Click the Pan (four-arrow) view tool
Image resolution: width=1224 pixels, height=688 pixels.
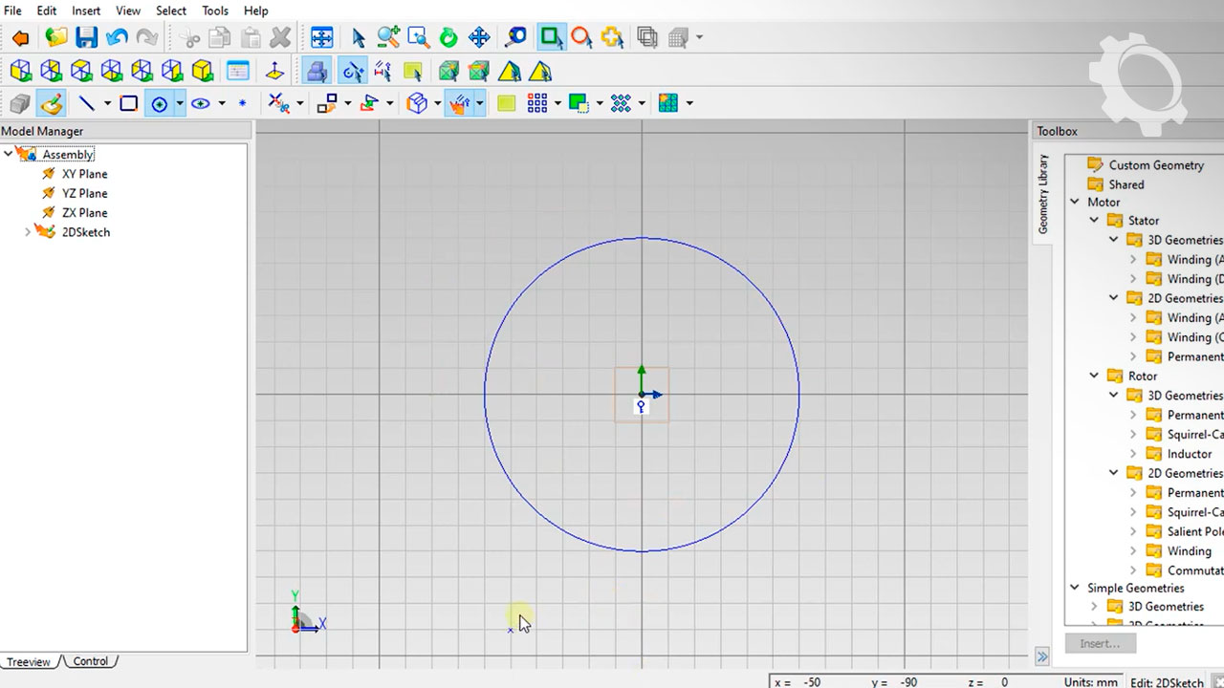point(479,38)
